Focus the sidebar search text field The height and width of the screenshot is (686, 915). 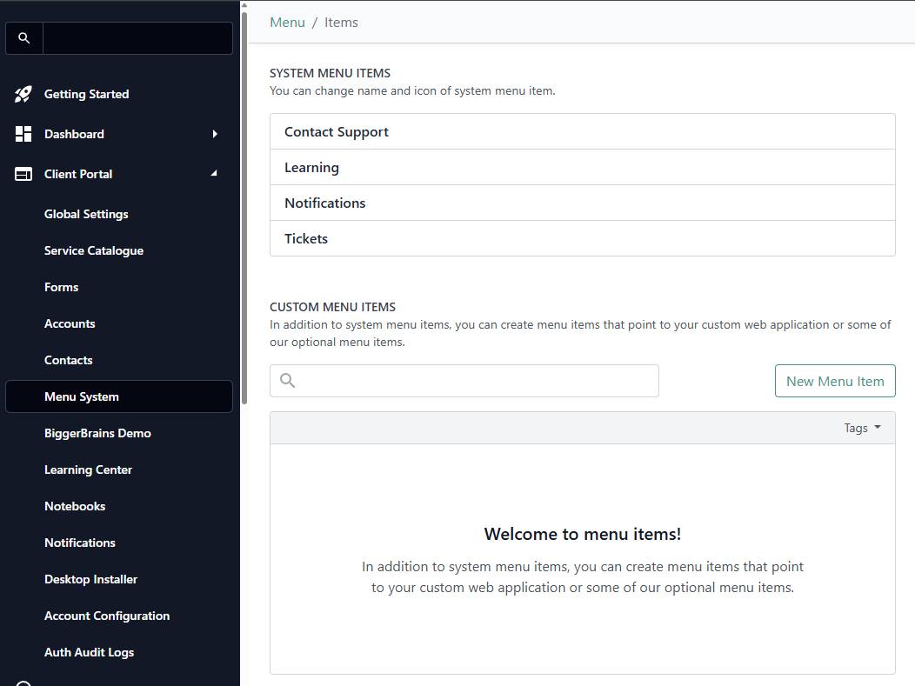click(x=137, y=38)
